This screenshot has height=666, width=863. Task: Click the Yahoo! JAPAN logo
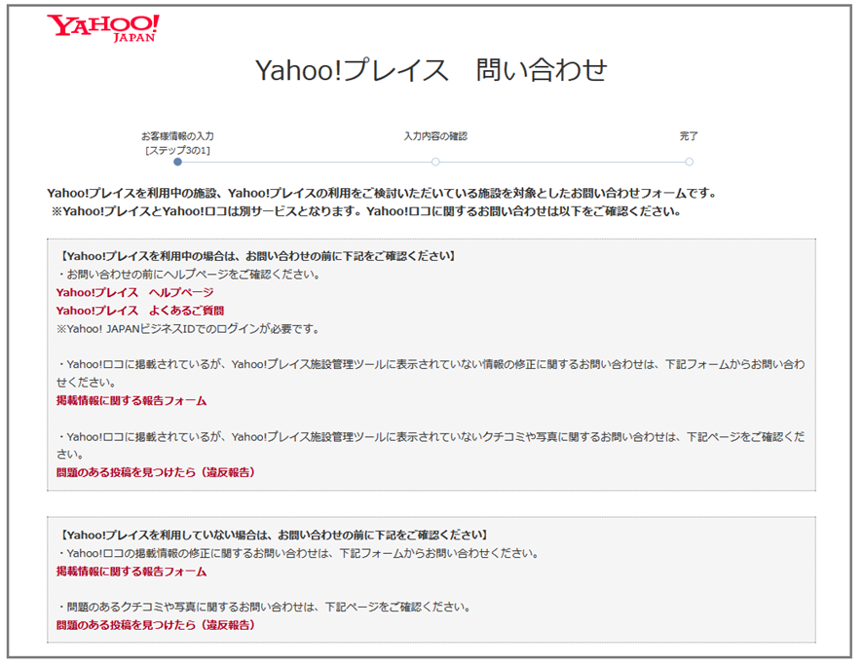point(103,28)
